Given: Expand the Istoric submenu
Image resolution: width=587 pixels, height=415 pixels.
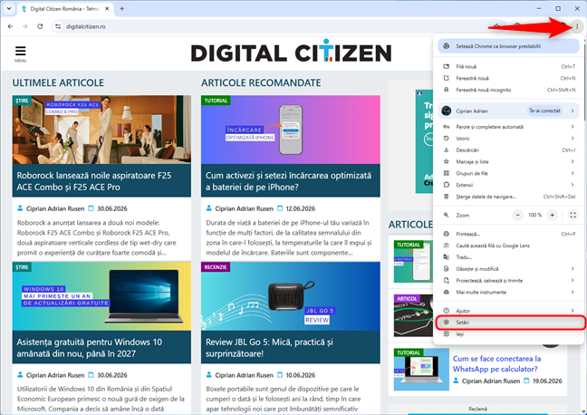Looking at the screenshot, I should (x=509, y=139).
